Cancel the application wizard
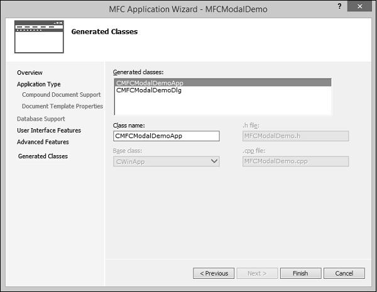377x292 pixels. point(344,273)
